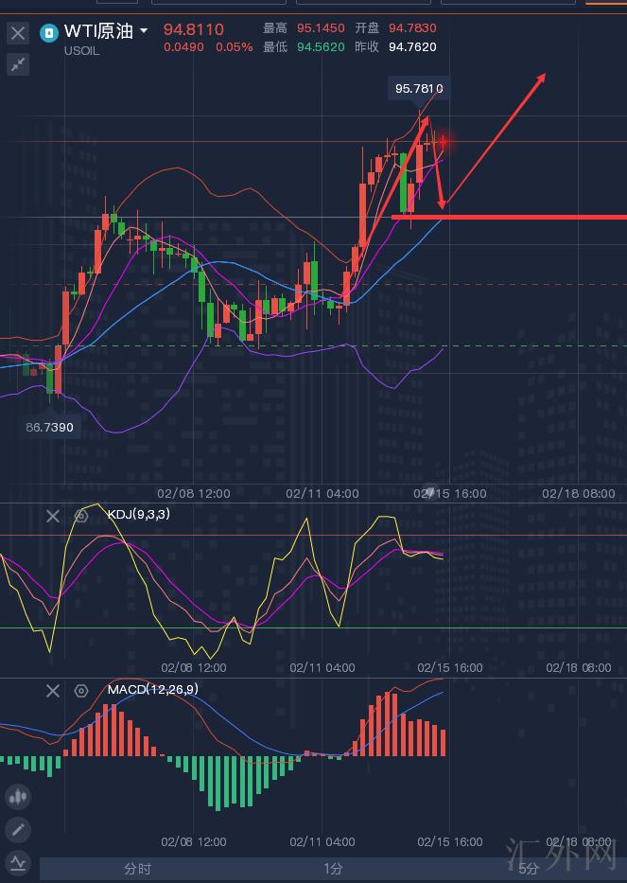Open the indicators line-chart icon
The height and width of the screenshot is (883, 627).
[18, 862]
